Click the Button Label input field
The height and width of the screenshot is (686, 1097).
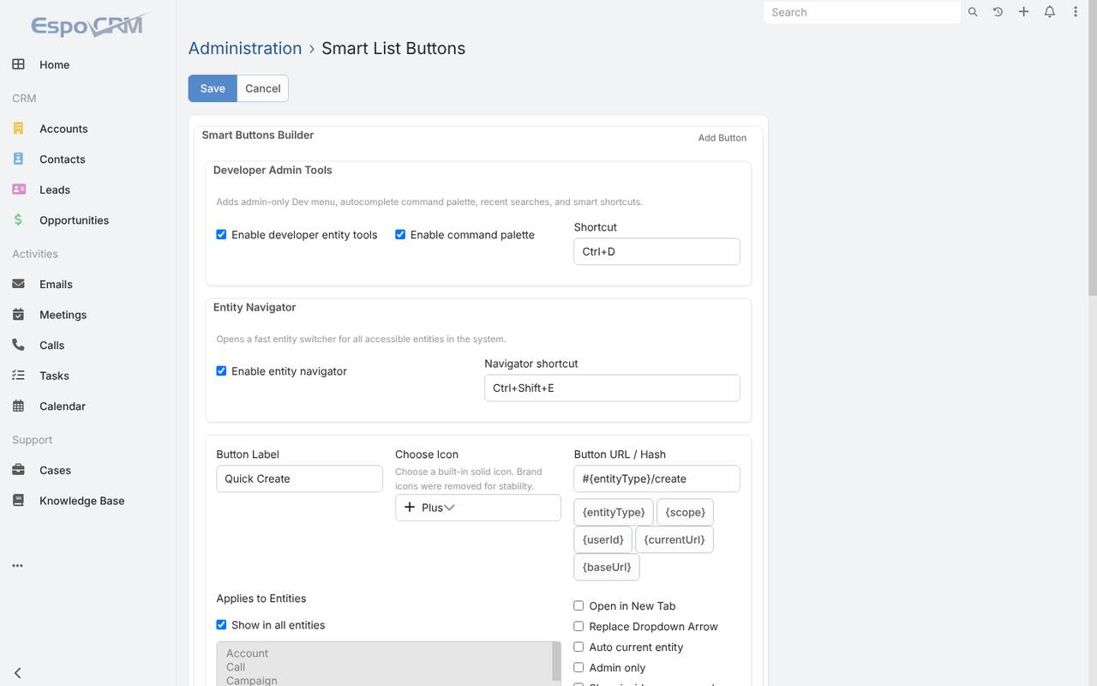[x=299, y=478]
